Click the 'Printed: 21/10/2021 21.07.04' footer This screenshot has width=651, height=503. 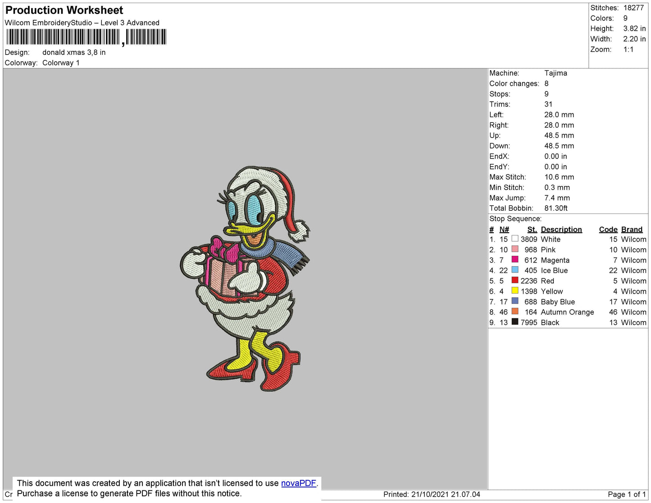coord(432,494)
